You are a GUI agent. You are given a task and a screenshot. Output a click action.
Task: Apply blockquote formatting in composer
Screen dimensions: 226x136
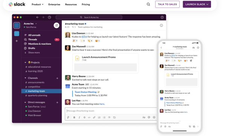point(109,118)
